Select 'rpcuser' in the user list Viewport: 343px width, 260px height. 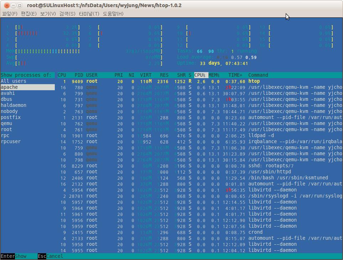[x=27, y=141]
